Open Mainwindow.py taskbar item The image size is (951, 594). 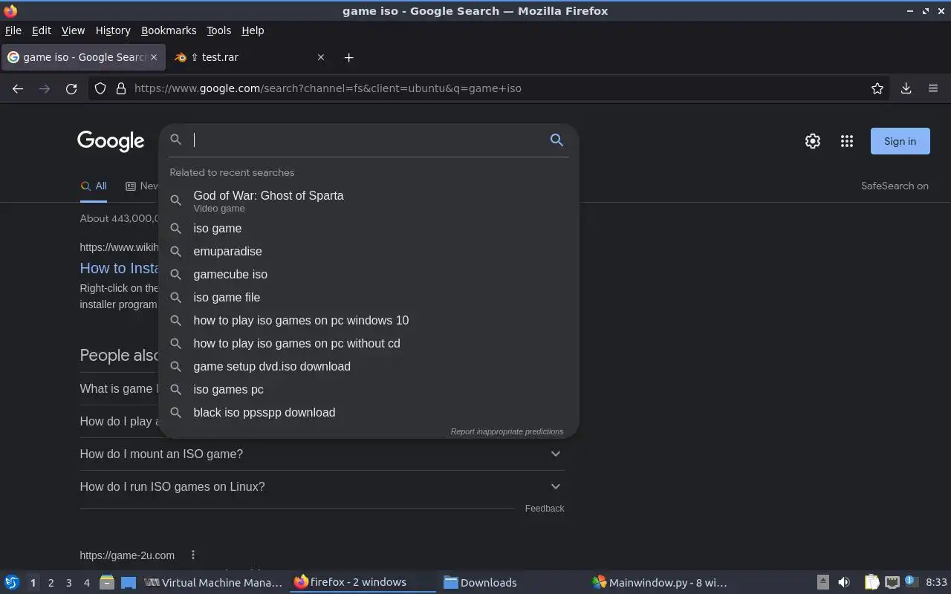tap(660, 582)
